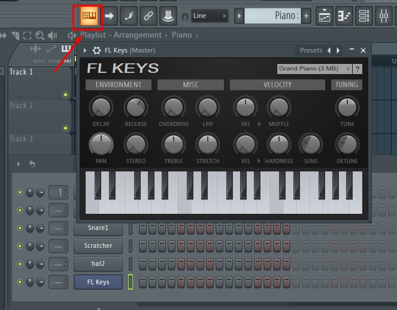
Task: Click the hat2 channel button
Action: 98,264
